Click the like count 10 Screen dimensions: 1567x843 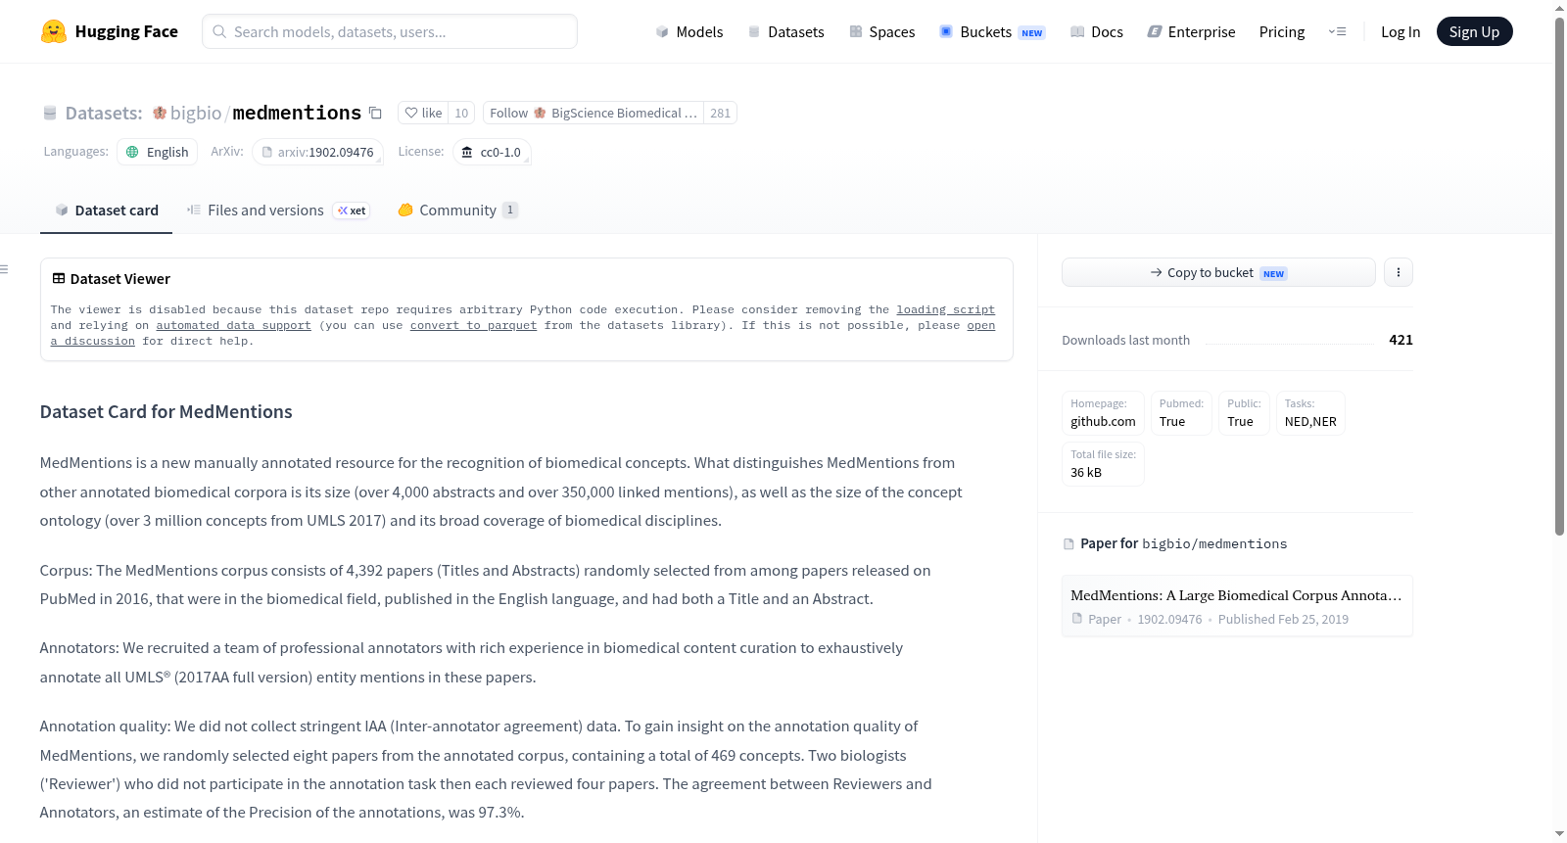[461, 113]
